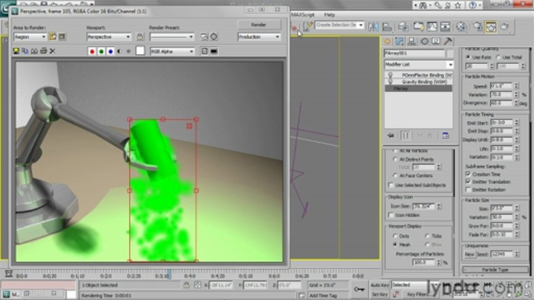
Task: Copy the rendered image to clipboard
Action: [x=25, y=51]
